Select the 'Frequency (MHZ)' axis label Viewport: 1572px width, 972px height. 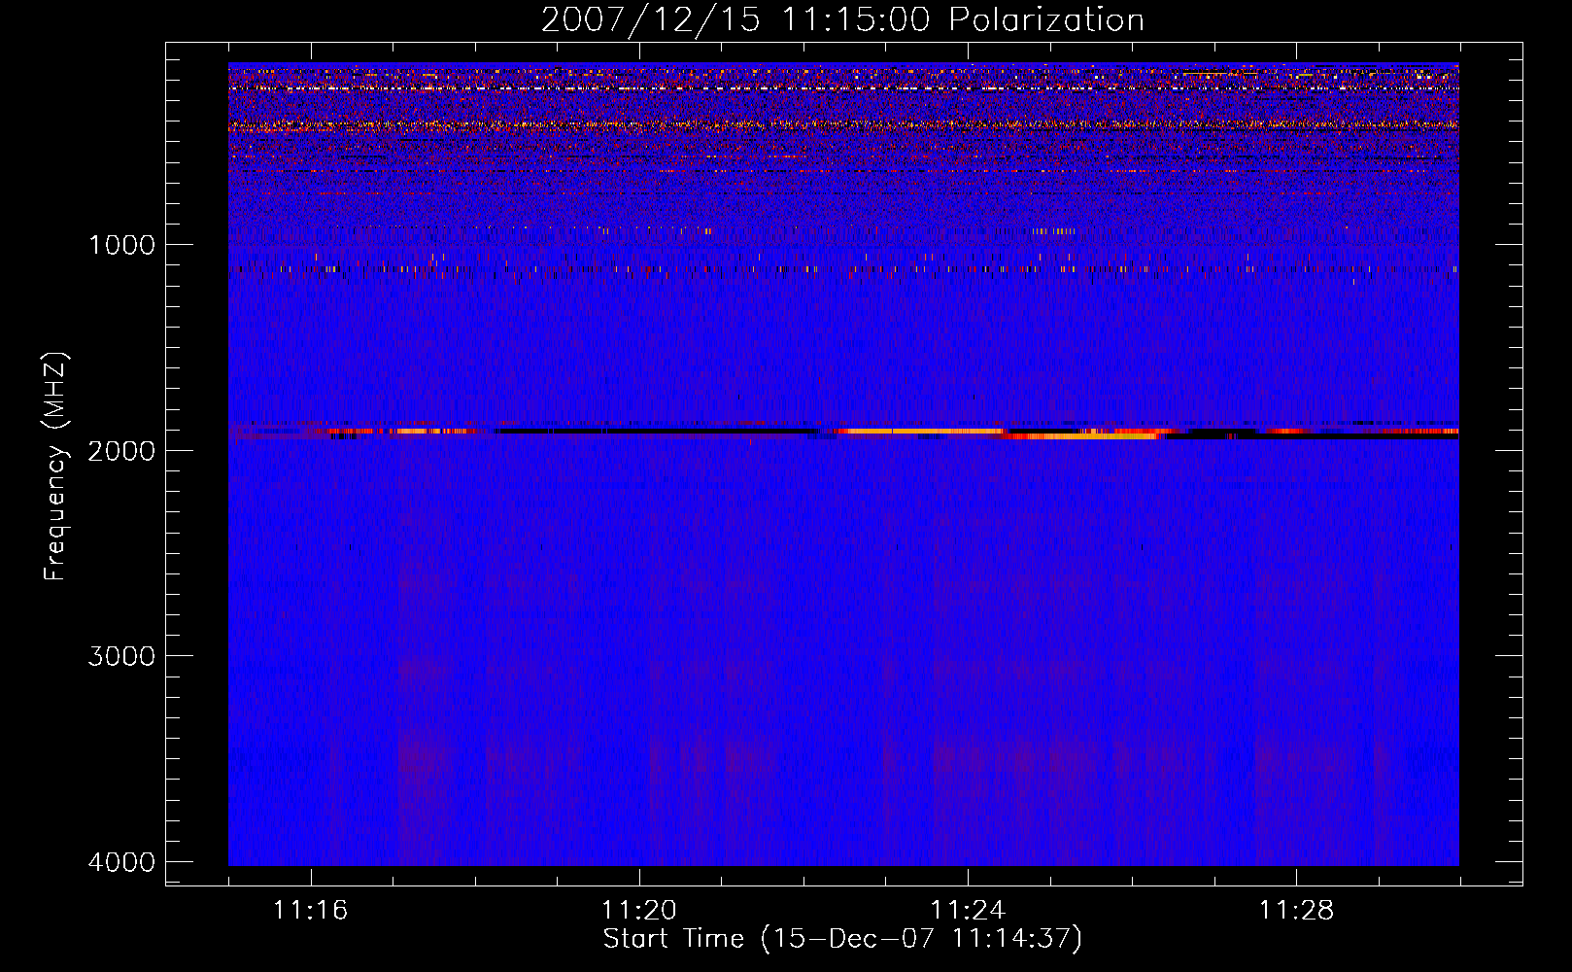pyautogui.click(x=55, y=467)
